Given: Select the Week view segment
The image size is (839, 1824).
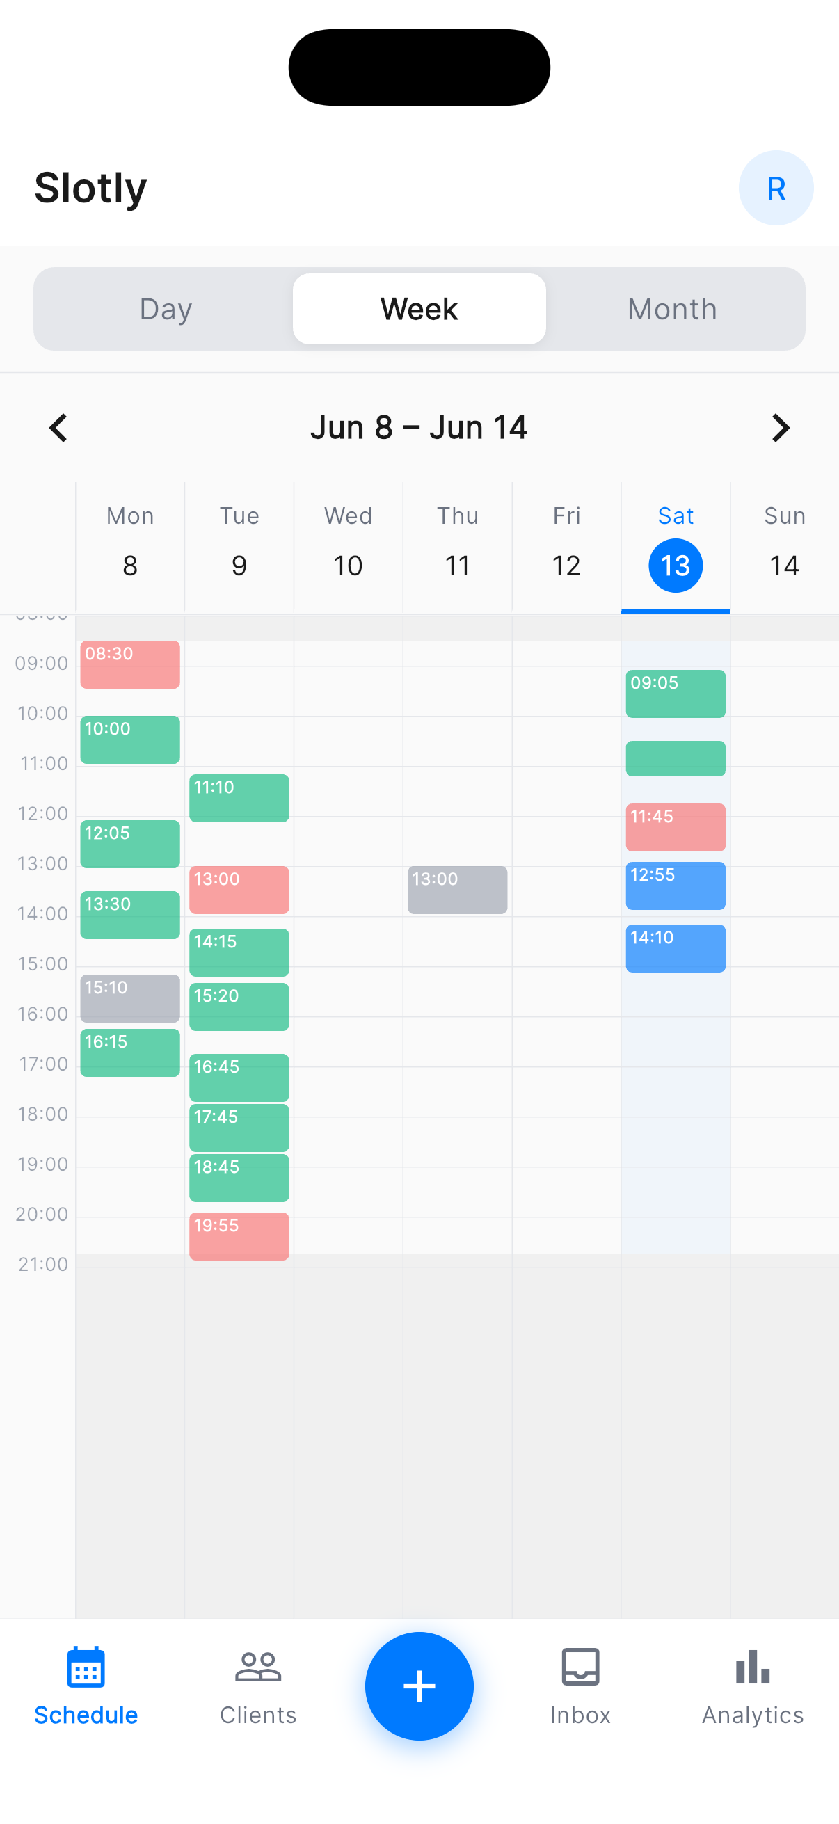Looking at the screenshot, I should [419, 309].
